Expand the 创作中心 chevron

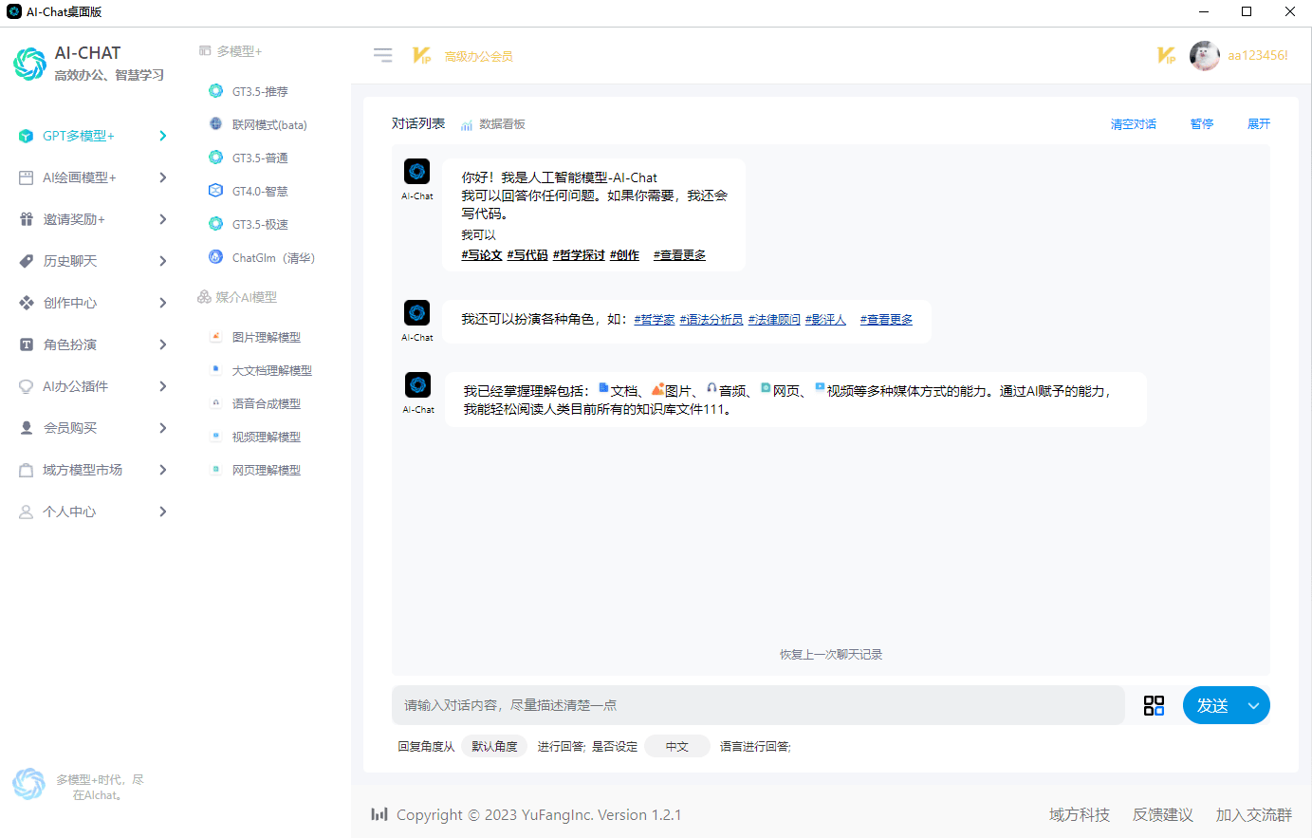163,303
